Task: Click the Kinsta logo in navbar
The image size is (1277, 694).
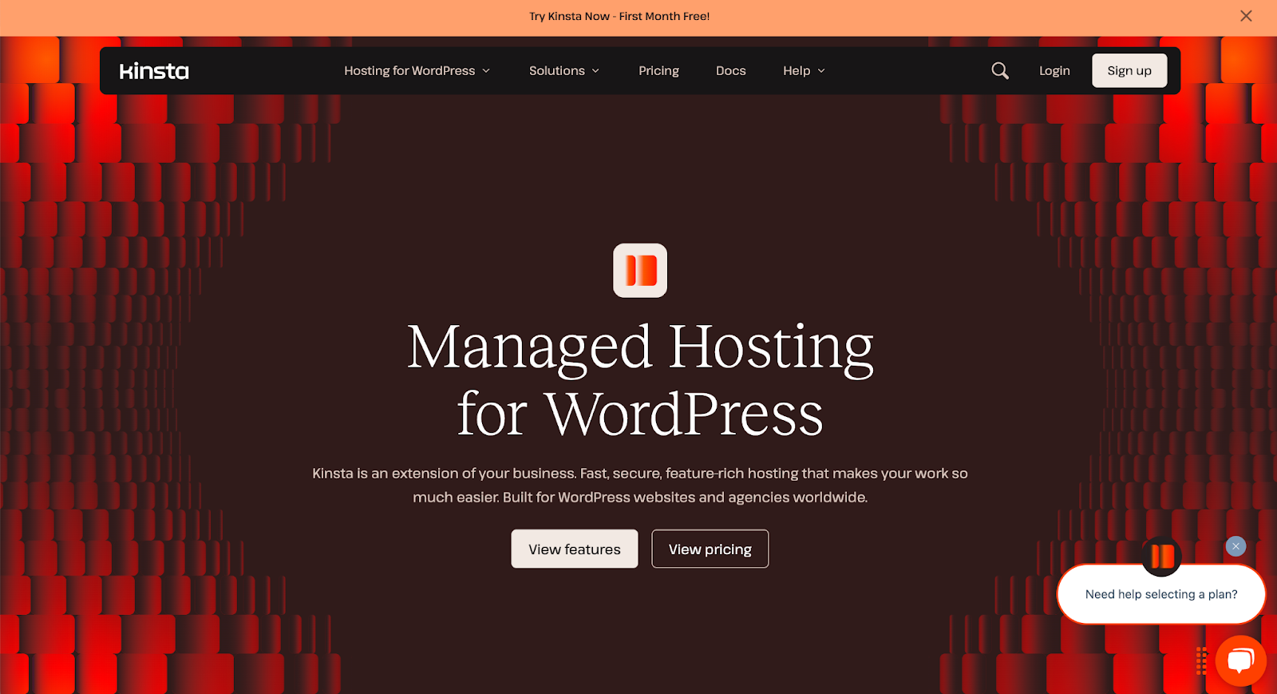Action: 154,71
